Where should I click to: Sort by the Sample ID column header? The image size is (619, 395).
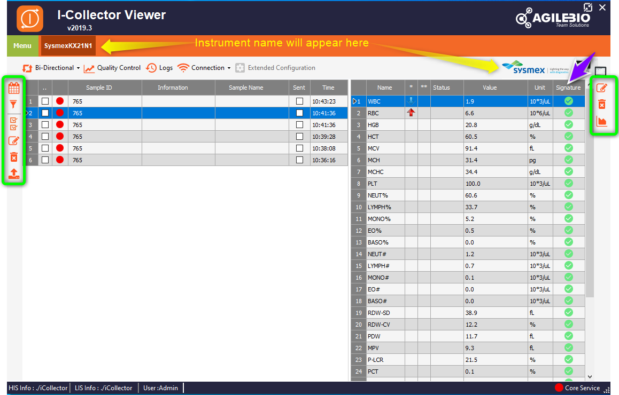point(105,88)
